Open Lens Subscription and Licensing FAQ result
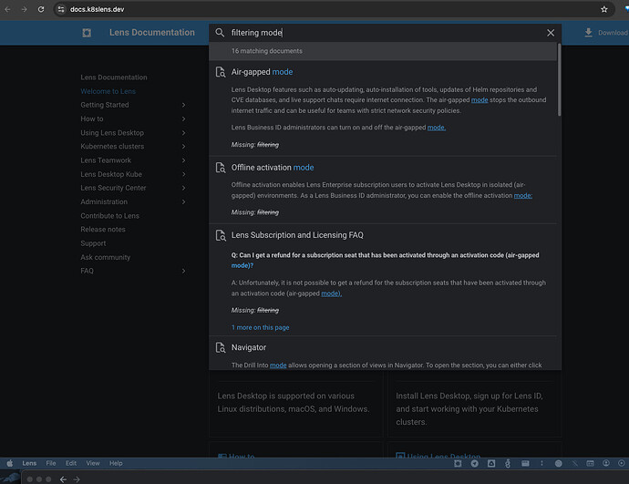Image resolution: width=629 pixels, height=484 pixels. (297, 235)
